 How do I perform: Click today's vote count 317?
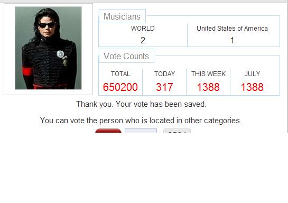pyautogui.click(x=164, y=87)
